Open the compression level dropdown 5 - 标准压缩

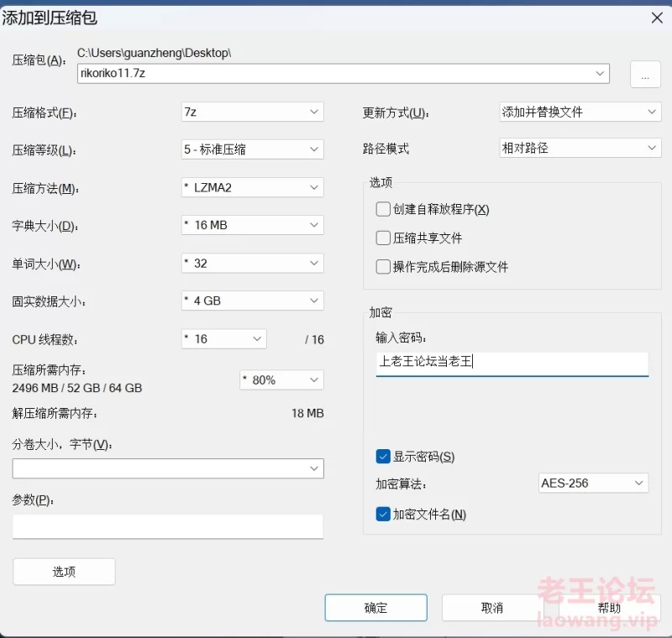point(253,149)
